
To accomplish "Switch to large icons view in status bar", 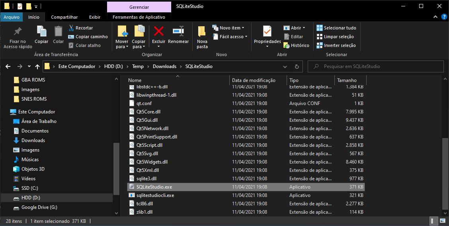I will (442, 221).
